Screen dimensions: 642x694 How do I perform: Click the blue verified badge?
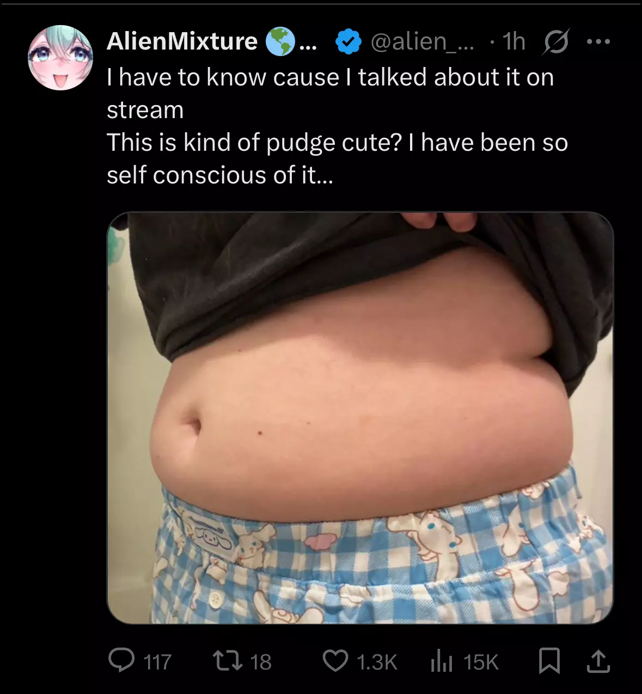point(348,41)
